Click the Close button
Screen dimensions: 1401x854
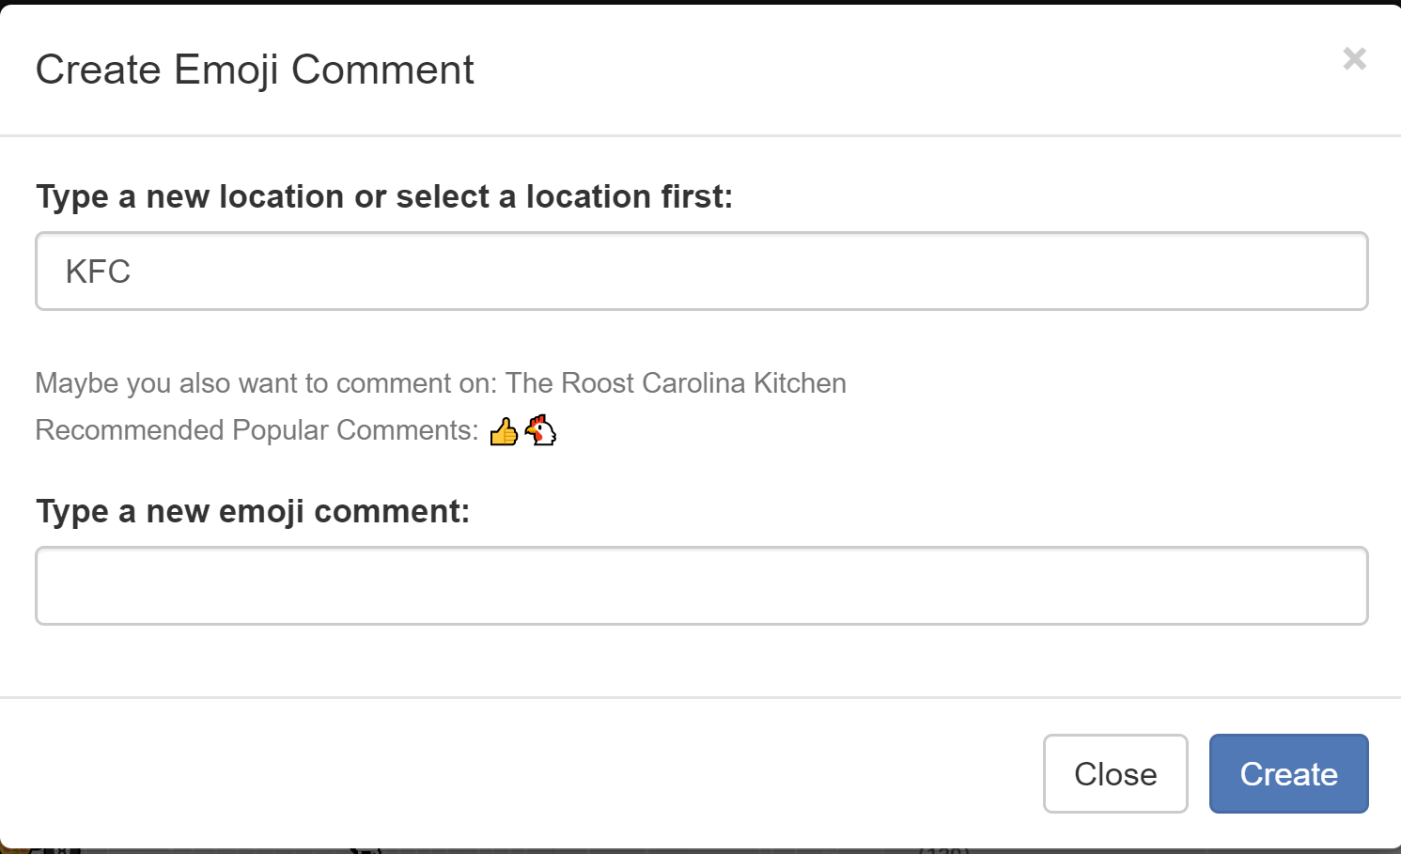click(1115, 773)
